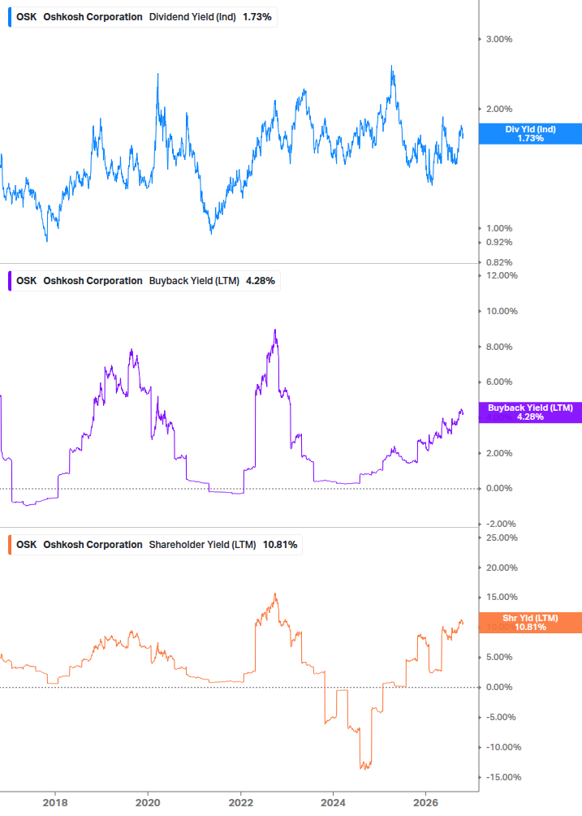Click the 12.00% tick on buyback axis
This screenshot has height=816, width=582.
click(502, 276)
